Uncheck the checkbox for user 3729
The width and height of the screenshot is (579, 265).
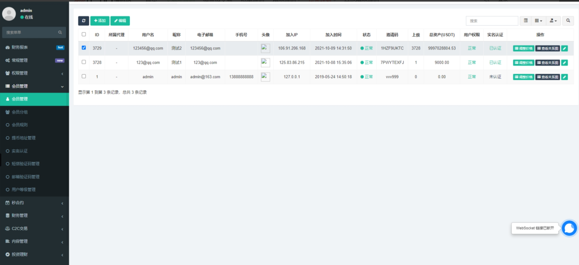click(84, 48)
